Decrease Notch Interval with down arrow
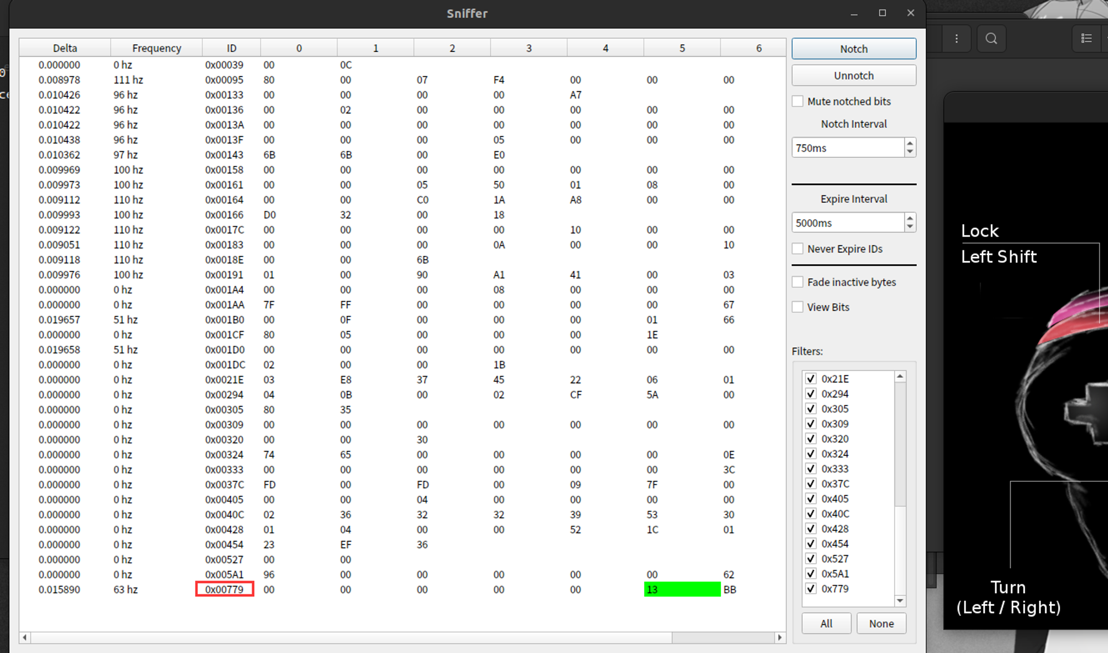 [x=910, y=152]
